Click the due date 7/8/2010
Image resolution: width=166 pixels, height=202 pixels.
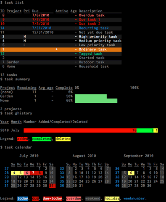[41, 24]
